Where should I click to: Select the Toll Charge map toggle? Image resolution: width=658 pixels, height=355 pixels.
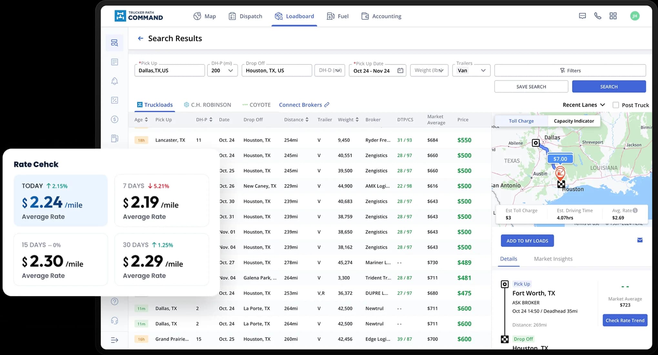click(x=521, y=121)
